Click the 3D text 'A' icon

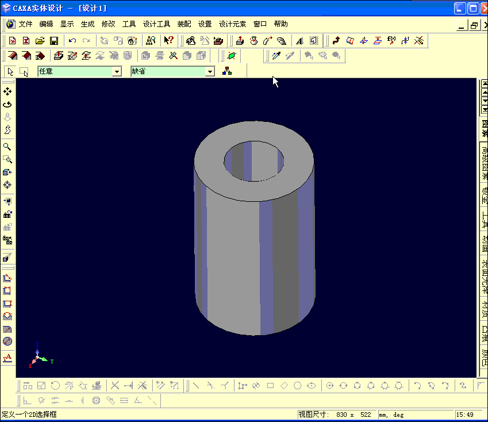[x=299, y=41]
